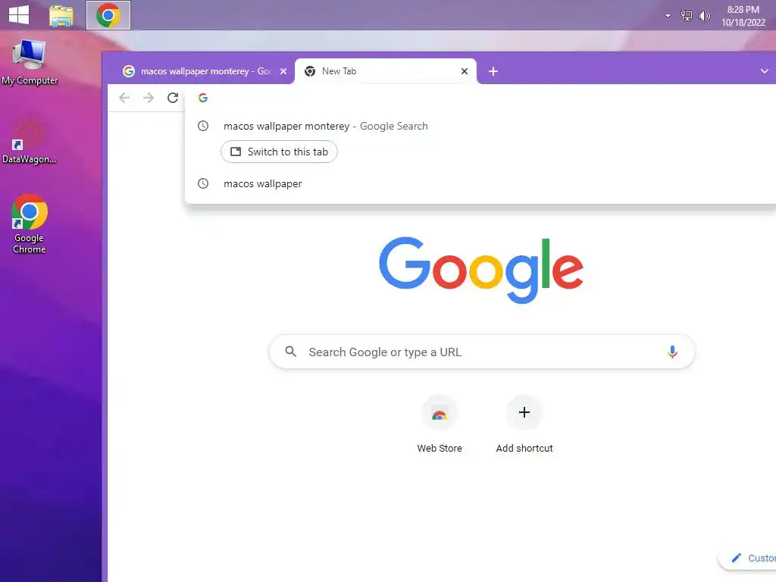Image resolution: width=776 pixels, height=582 pixels.
Task: Click the browser forward arrow
Action: tap(148, 98)
